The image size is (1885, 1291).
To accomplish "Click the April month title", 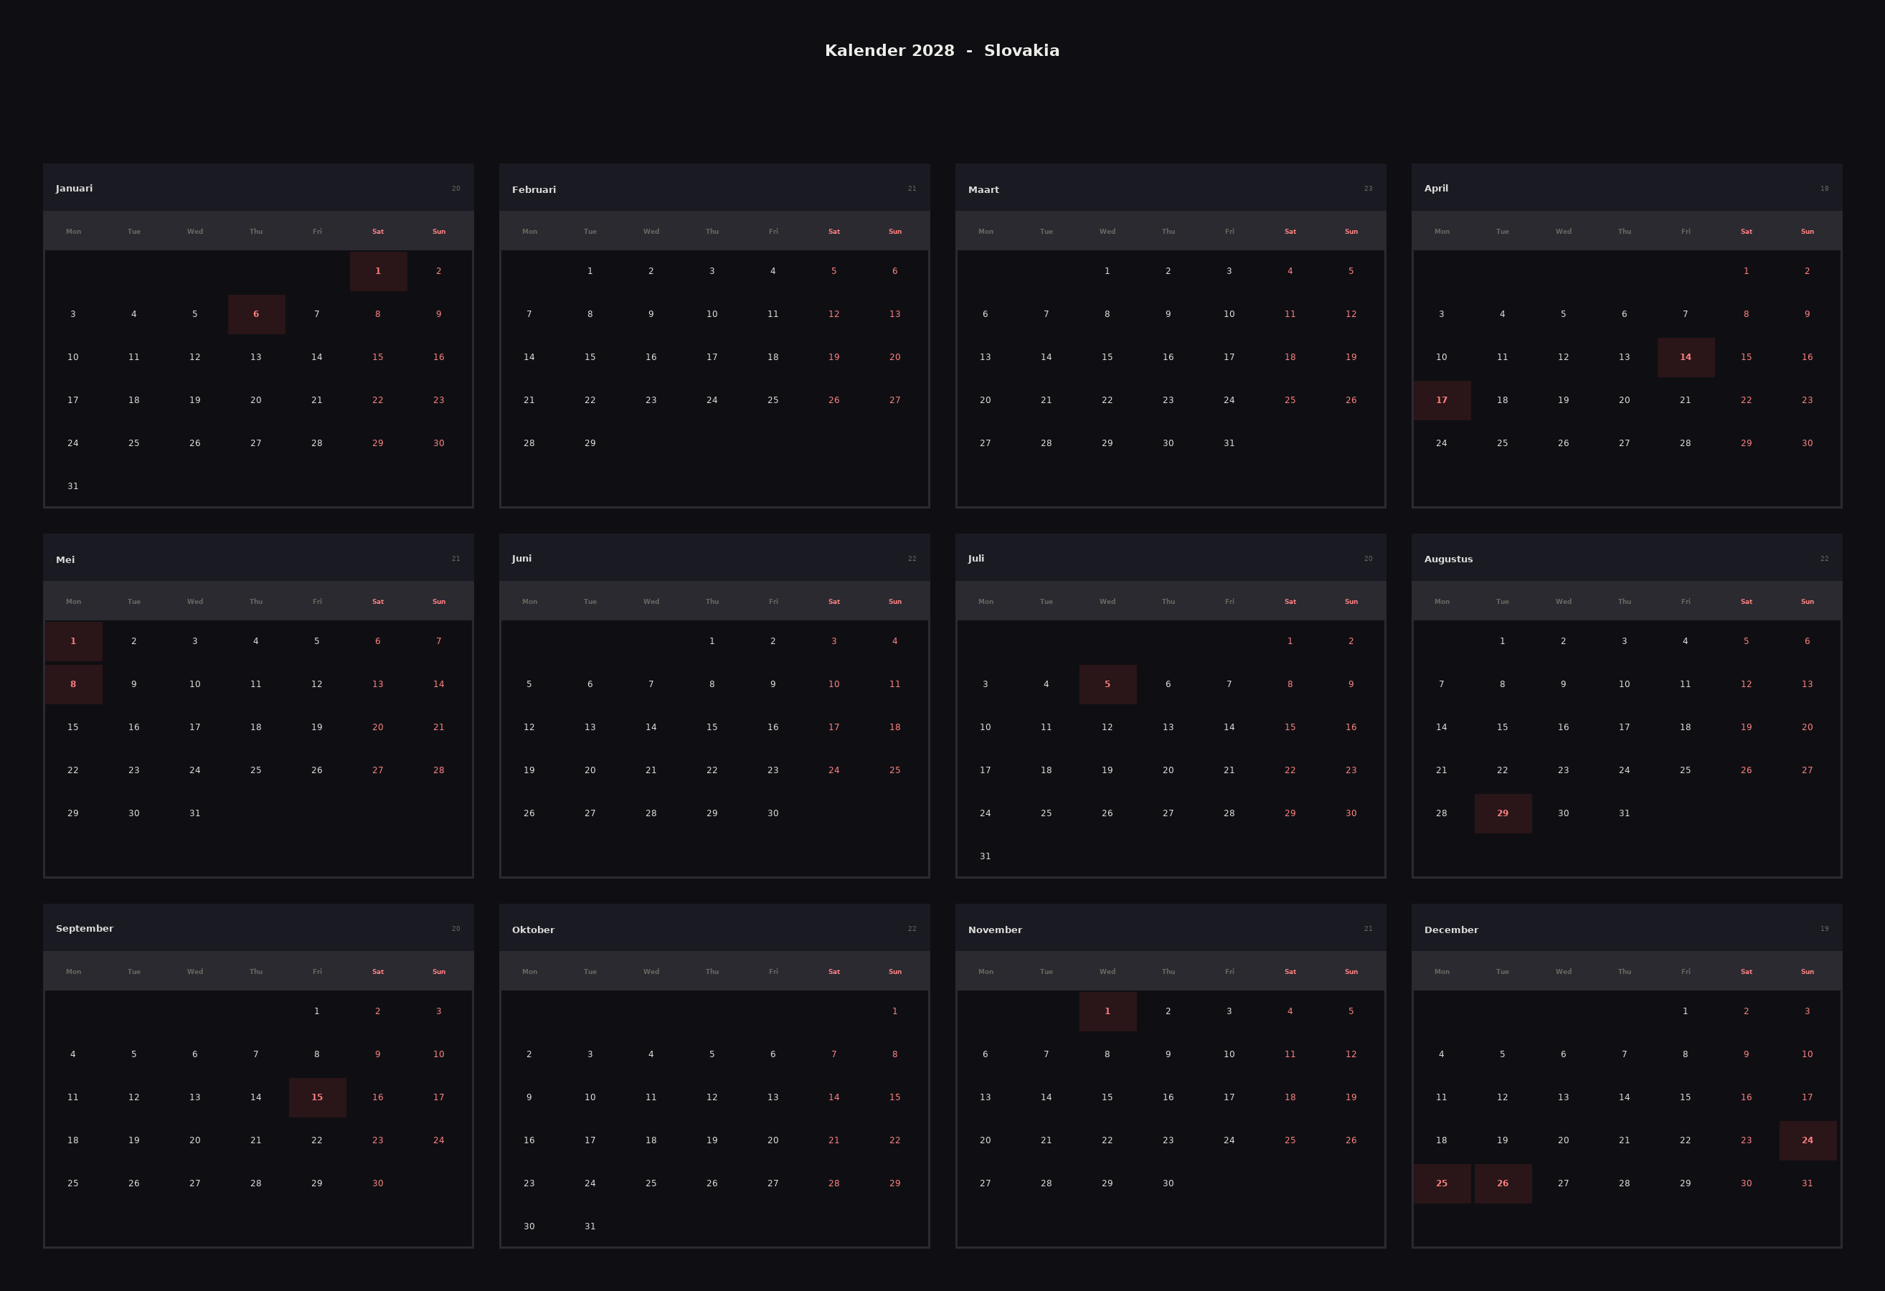I will click(x=1436, y=188).
